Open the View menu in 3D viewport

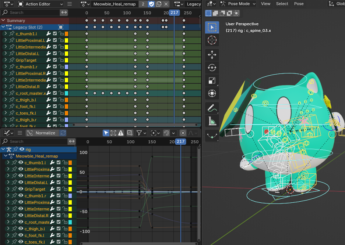[265, 4]
